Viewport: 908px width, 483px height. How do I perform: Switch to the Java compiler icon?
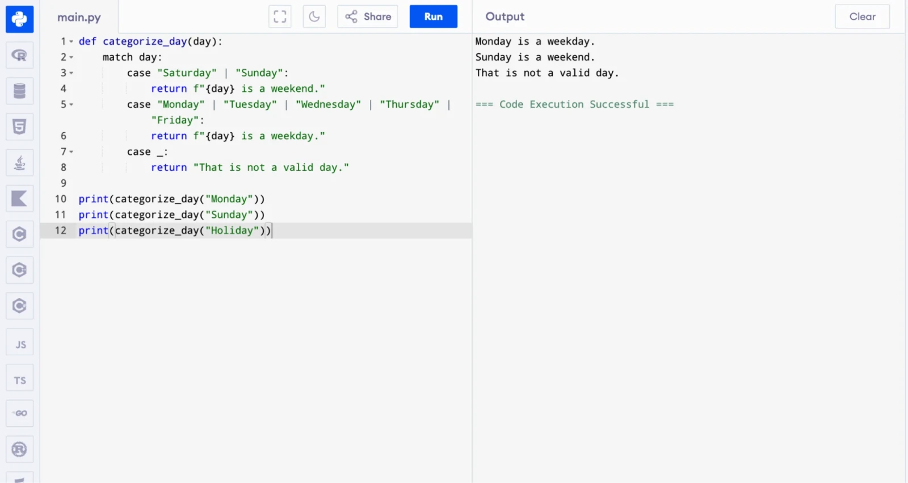tap(19, 163)
